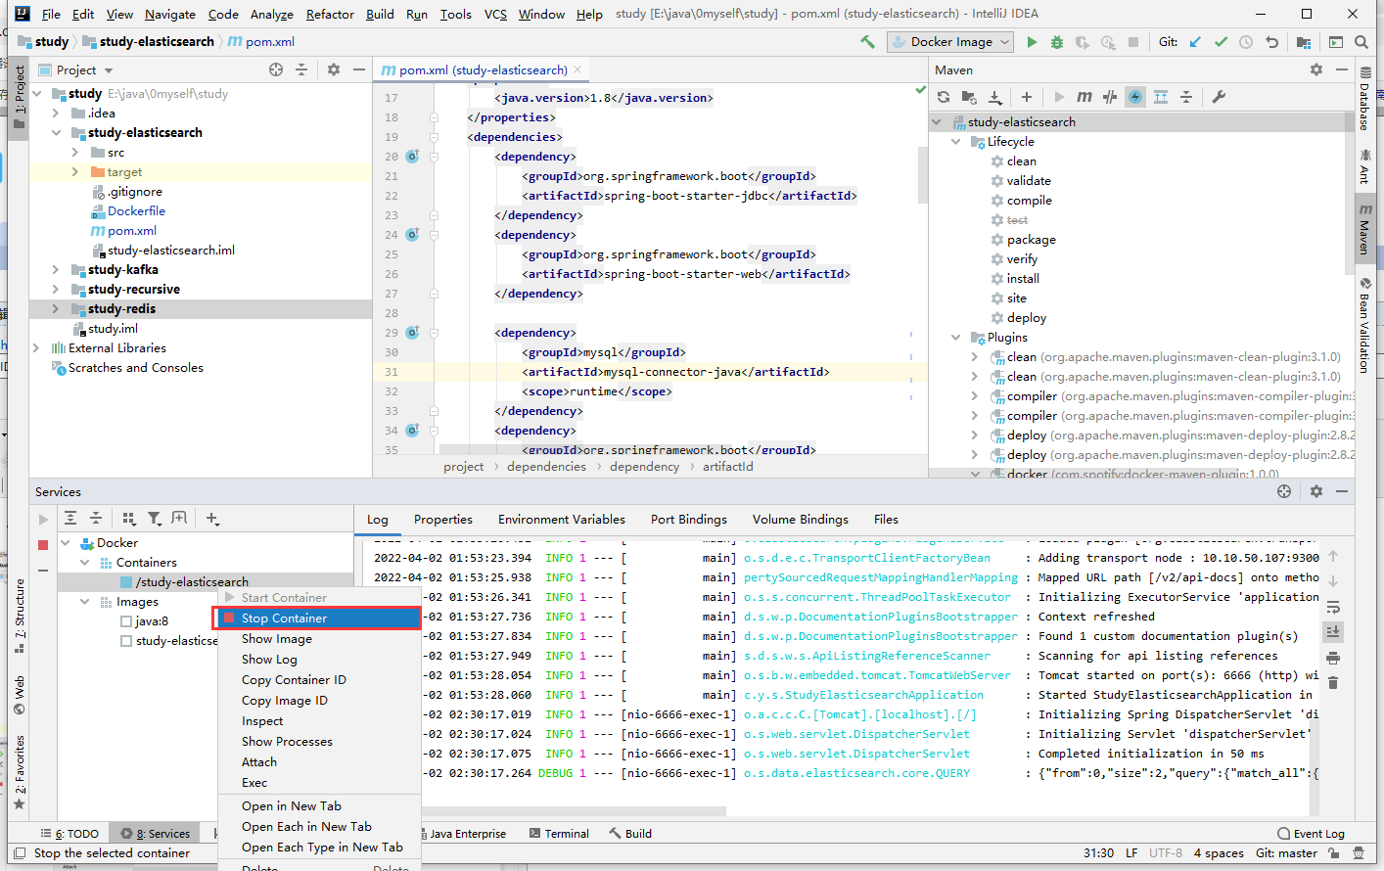The image size is (1384, 871).
Task: Collapse the Lifecycle node in Maven
Action: click(x=956, y=142)
